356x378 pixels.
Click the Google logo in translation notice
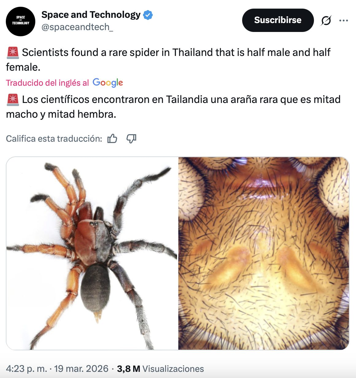[x=108, y=83]
